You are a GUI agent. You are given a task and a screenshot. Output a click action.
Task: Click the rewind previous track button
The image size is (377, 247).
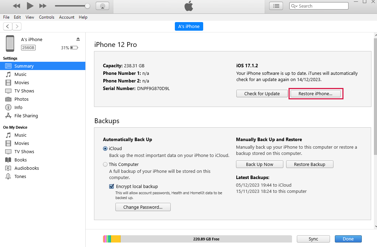[16, 6]
